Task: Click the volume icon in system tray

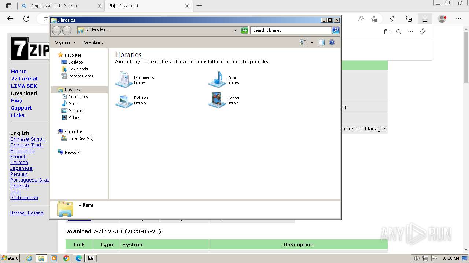Action: [x=417, y=258]
